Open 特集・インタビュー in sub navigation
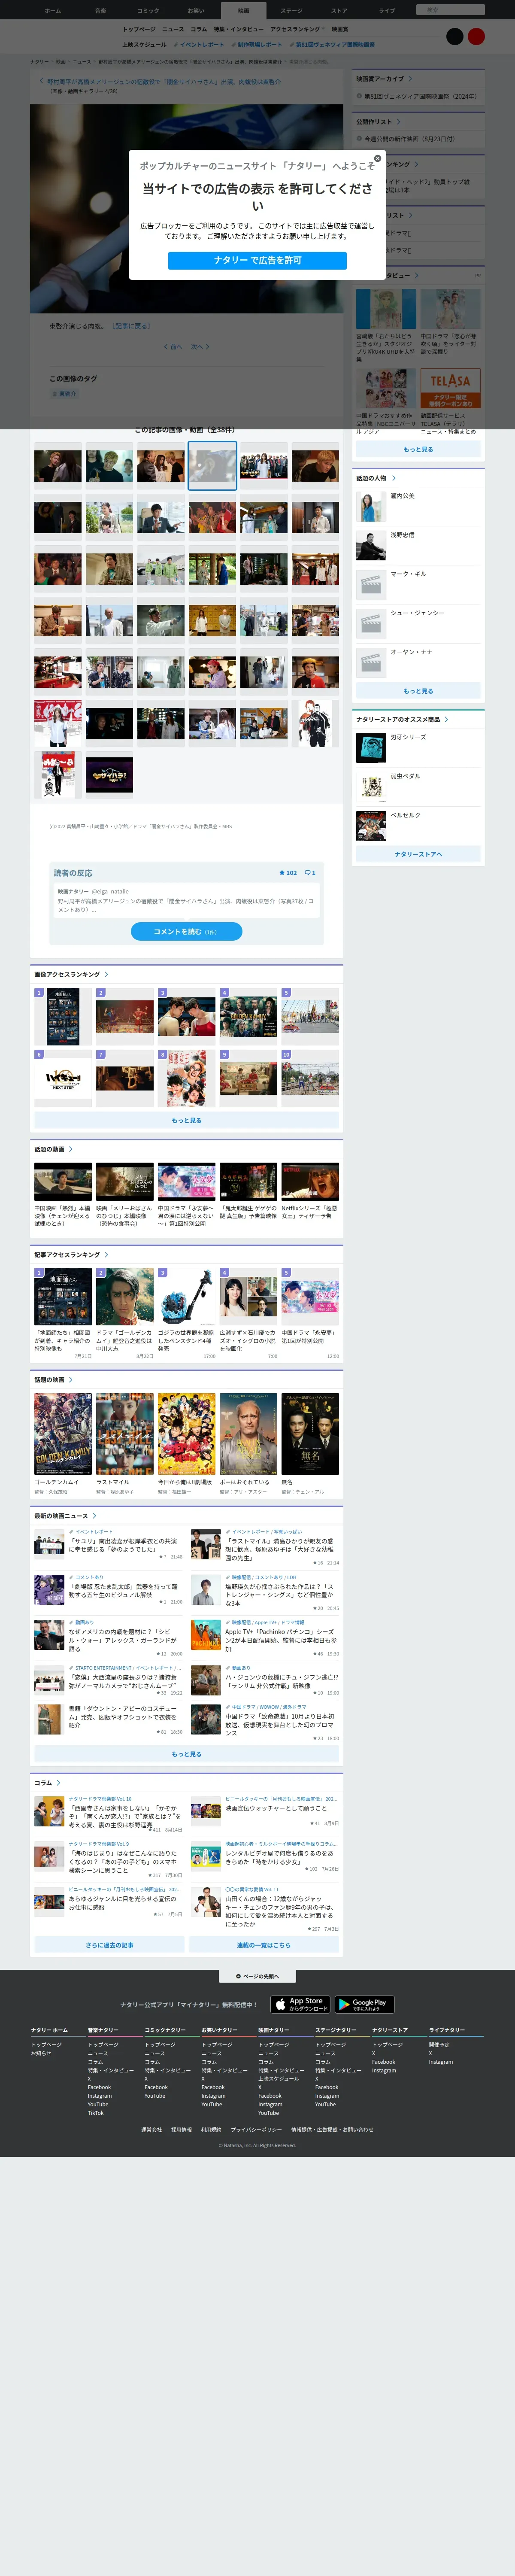This screenshot has width=515, height=2576. coord(239,29)
